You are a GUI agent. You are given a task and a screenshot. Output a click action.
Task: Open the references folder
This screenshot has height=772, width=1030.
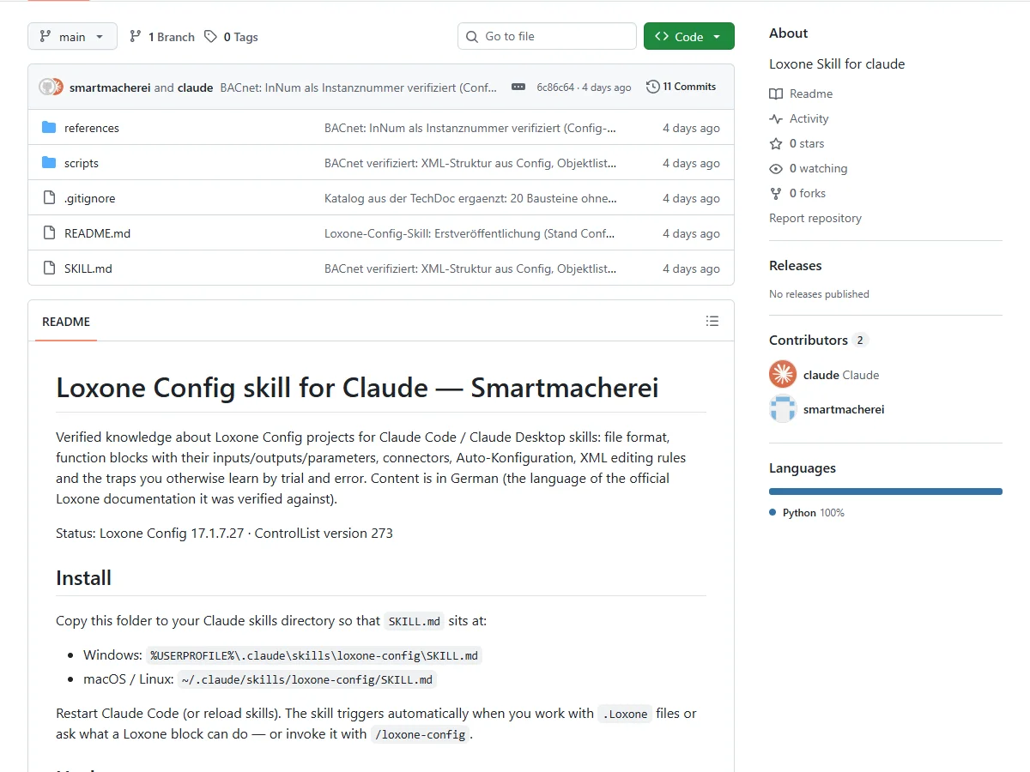(92, 128)
